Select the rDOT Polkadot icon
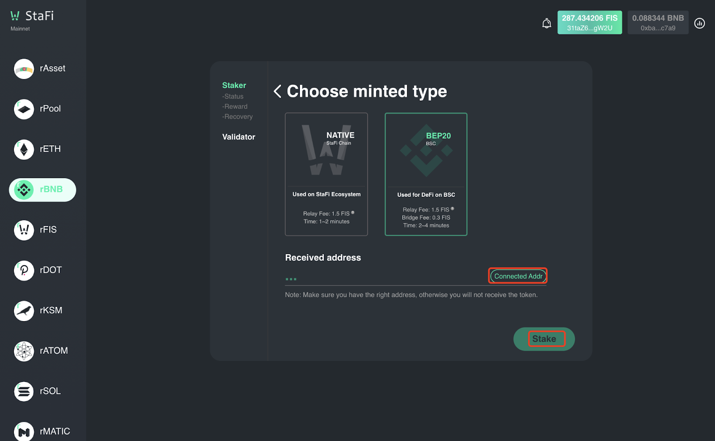 (x=24, y=271)
